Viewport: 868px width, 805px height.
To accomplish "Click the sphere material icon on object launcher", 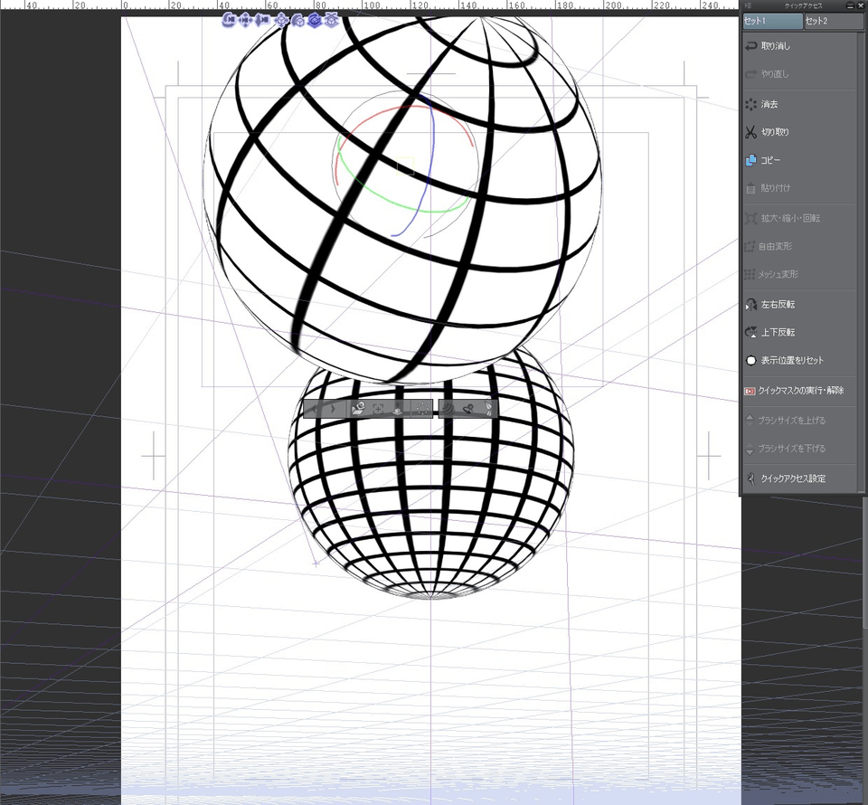I will tap(448, 409).
